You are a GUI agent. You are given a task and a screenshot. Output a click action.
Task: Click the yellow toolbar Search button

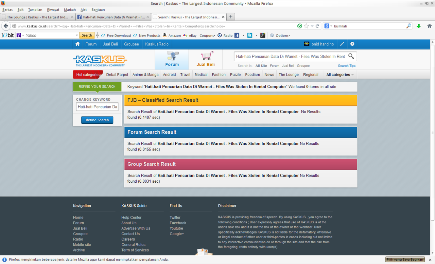coord(87,35)
